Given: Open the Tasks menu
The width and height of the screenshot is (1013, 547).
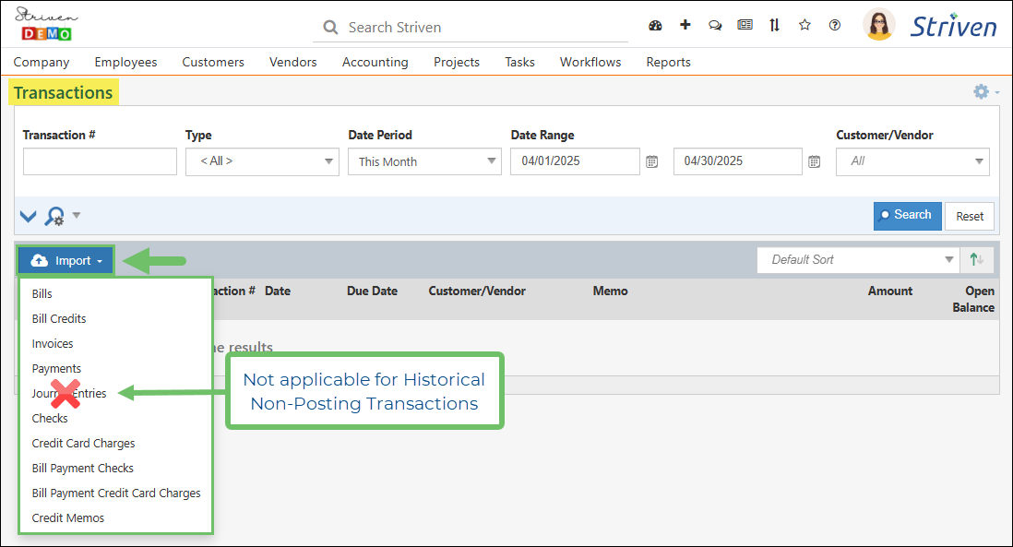Looking at the screenshot, I should point(520,62).
